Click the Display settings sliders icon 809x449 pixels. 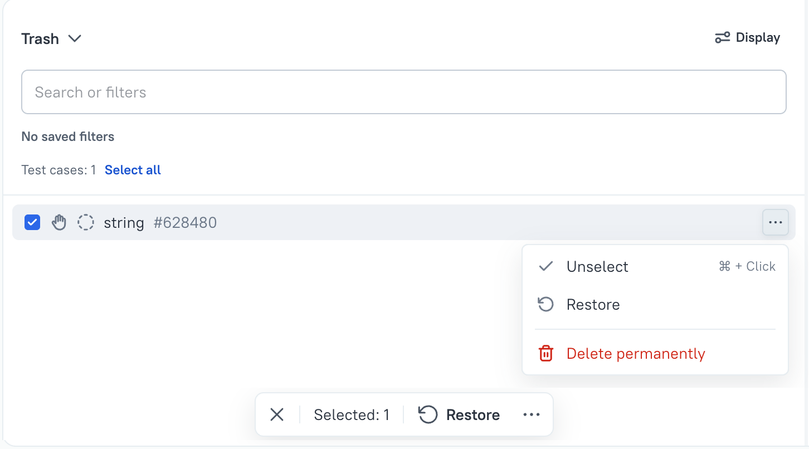coord(722,38)
